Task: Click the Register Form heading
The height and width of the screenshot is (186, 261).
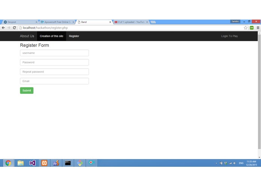Action: tap(35, 45)
